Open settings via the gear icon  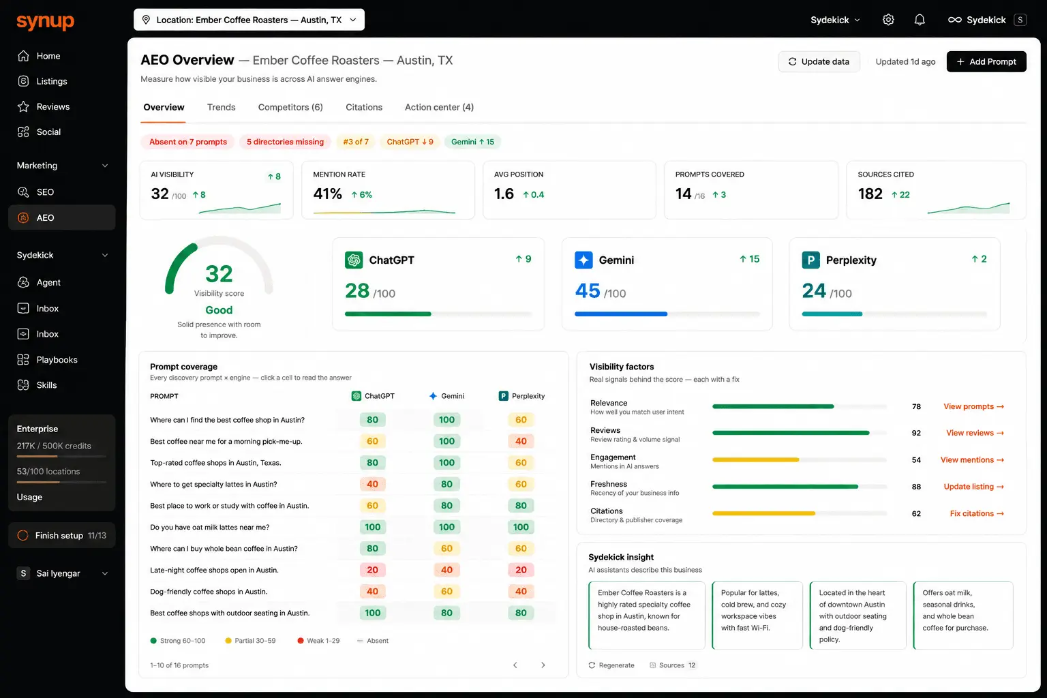pos(888,20)
